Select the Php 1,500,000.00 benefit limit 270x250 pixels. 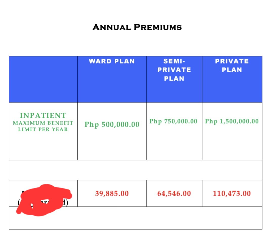click(x=232, y=121)
